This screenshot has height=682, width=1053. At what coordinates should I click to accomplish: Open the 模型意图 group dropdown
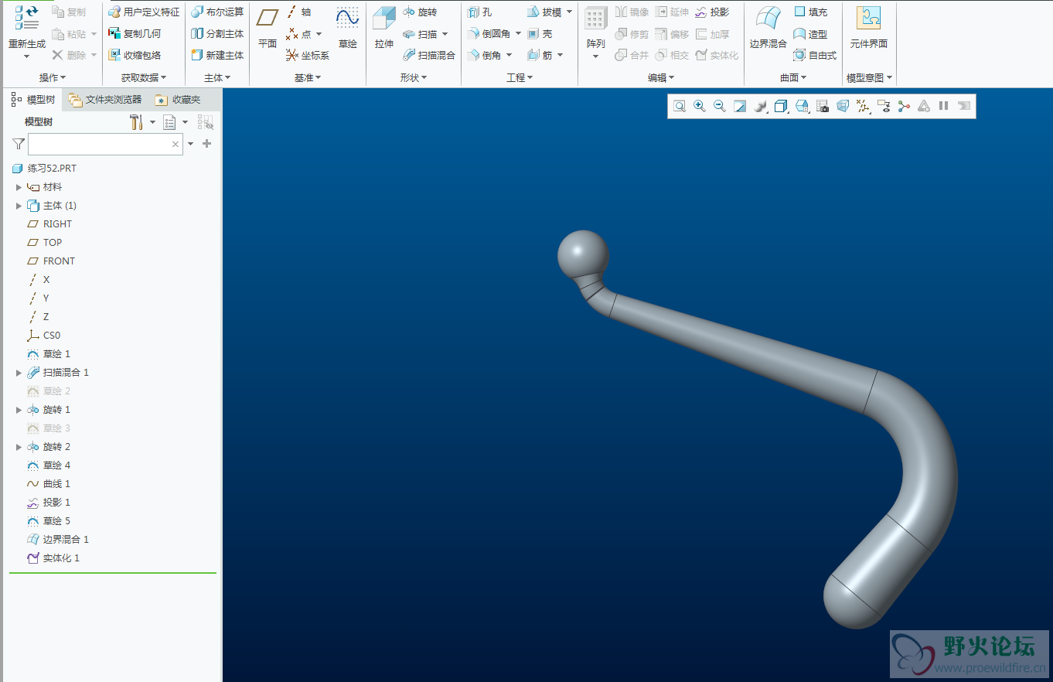[x=870, y=78]
